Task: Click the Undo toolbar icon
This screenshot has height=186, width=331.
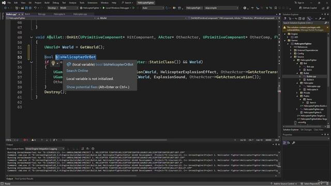Action: pyautogui.click(x=36, y=8)
